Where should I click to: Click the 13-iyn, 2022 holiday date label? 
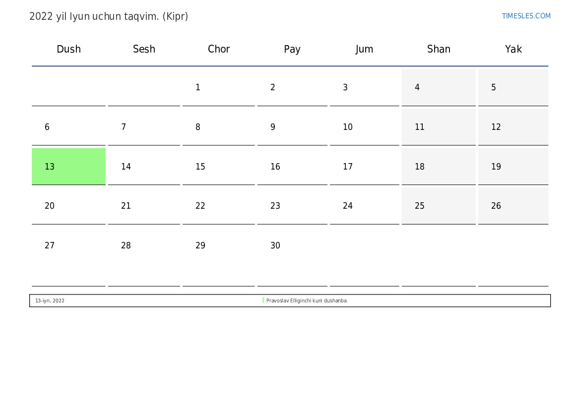50,301
